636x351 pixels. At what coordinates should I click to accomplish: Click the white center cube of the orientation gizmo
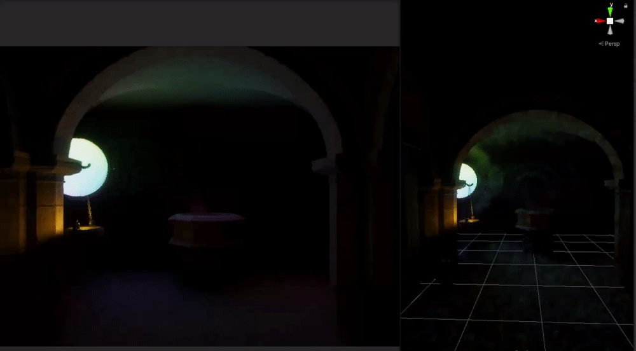pos(610,21)
